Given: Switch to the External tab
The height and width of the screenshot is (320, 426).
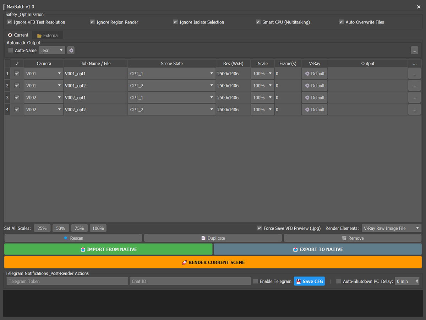Looking at the screenshot, I should coord(48,35).
